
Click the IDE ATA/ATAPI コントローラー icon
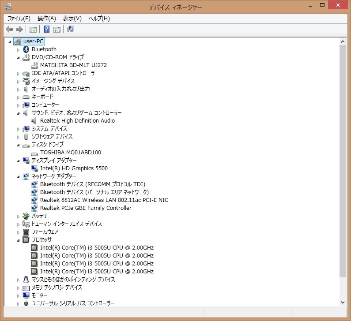point(26,73)
